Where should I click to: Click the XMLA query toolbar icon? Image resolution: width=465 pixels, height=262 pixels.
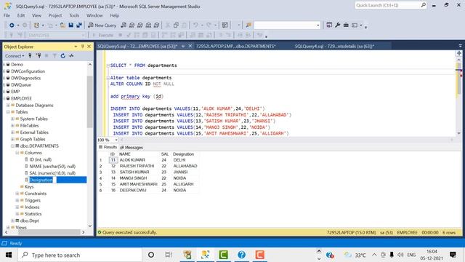[148, 25]
